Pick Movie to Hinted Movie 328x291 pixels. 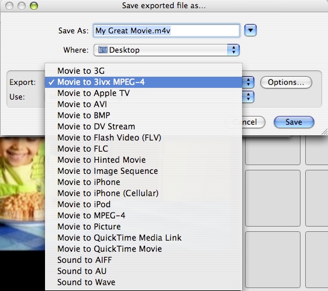(x=143, y=160)
